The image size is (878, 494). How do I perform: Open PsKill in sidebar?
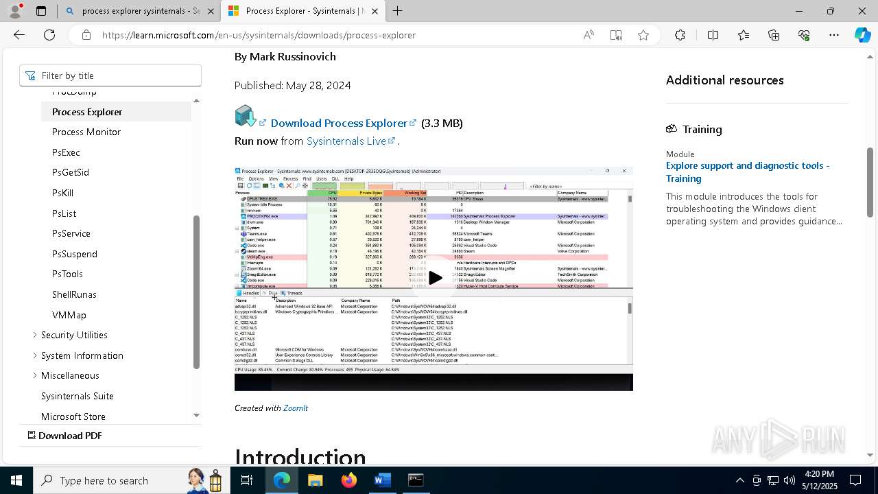[x=62, y=193]
